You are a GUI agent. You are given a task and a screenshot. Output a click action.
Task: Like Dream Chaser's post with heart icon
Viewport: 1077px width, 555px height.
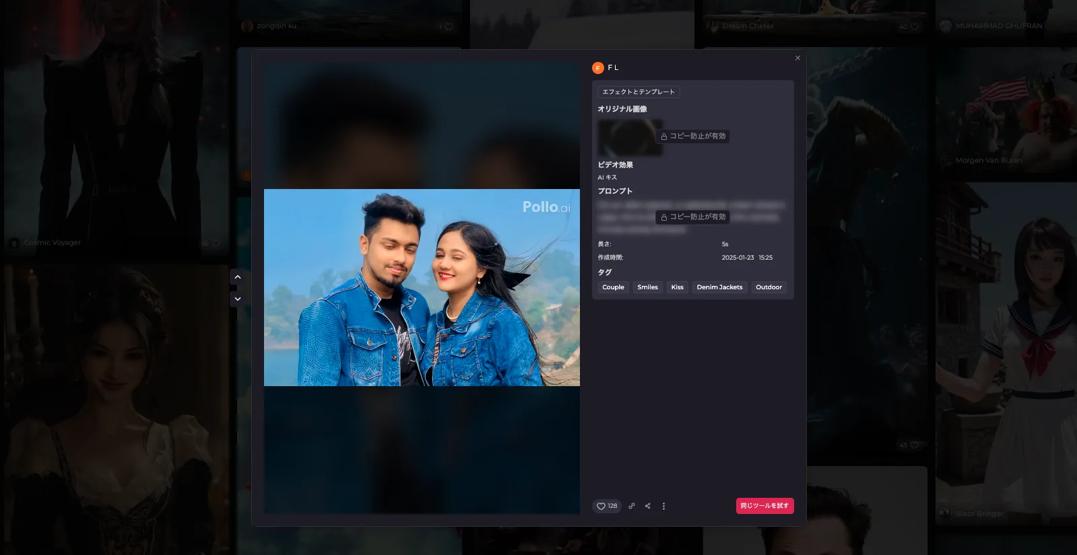point(914,26)
